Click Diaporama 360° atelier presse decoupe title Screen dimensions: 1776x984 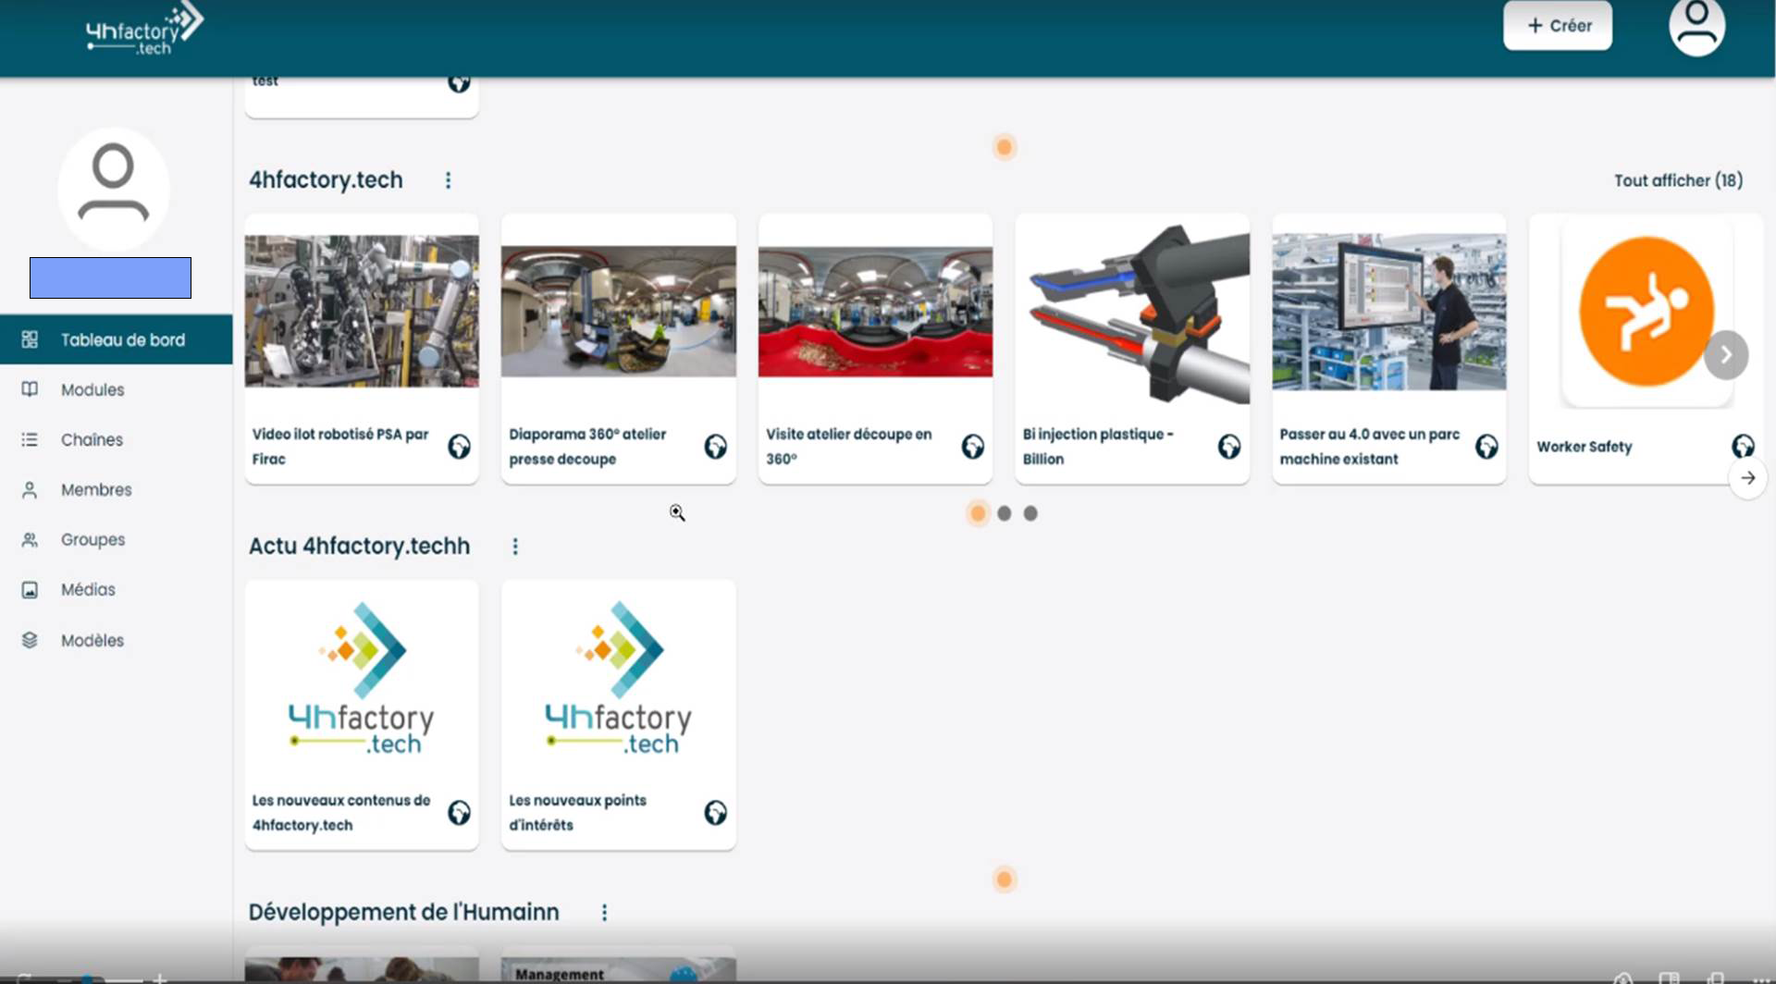coord(587,447)
